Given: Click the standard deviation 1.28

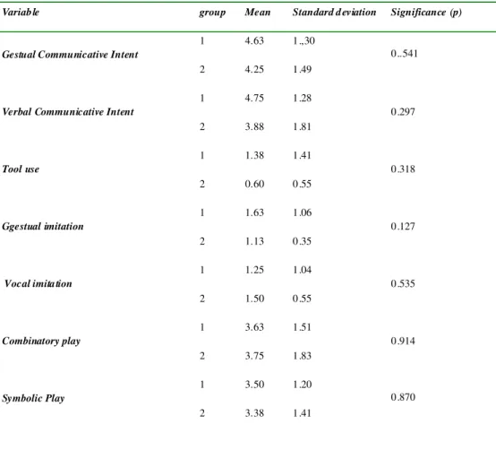Looking at the screenshot, I should [302, 98].
